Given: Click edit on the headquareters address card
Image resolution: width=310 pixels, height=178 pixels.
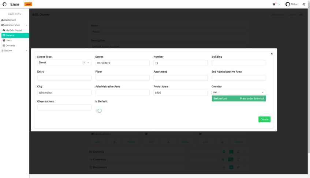Looking at the screenshot, I should 98,142.
